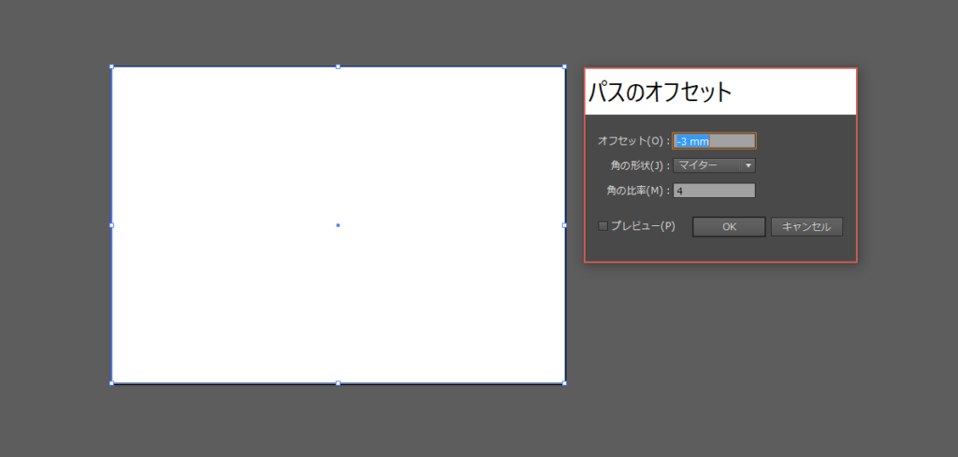Screen dimensions: 958x457
Task: Click the top-right corner handle of the rectangle
Action: tap(564, 66)
